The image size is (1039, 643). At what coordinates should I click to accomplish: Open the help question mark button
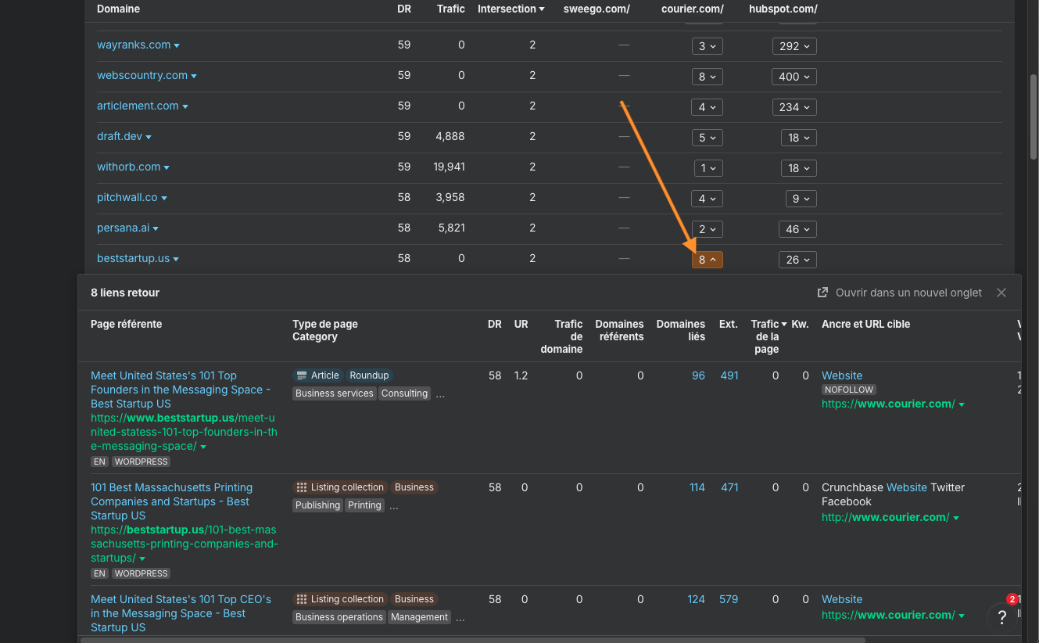click(1001, 617)
